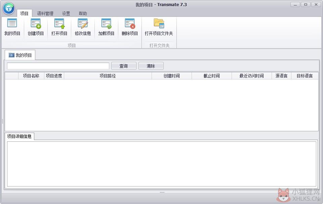Open 打开项目文件夹 folder icon
This screenshot has height=204, width=323.
pyautogui.click(x=159, y=27)
